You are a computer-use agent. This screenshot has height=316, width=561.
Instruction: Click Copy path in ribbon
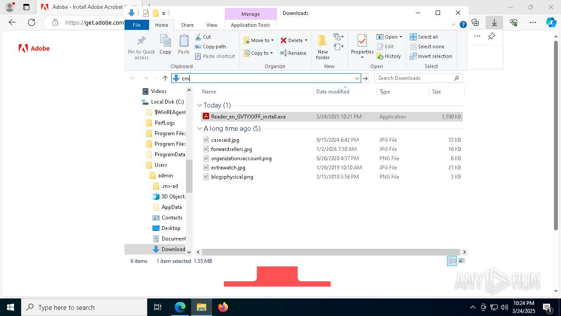tap(210, 47)
